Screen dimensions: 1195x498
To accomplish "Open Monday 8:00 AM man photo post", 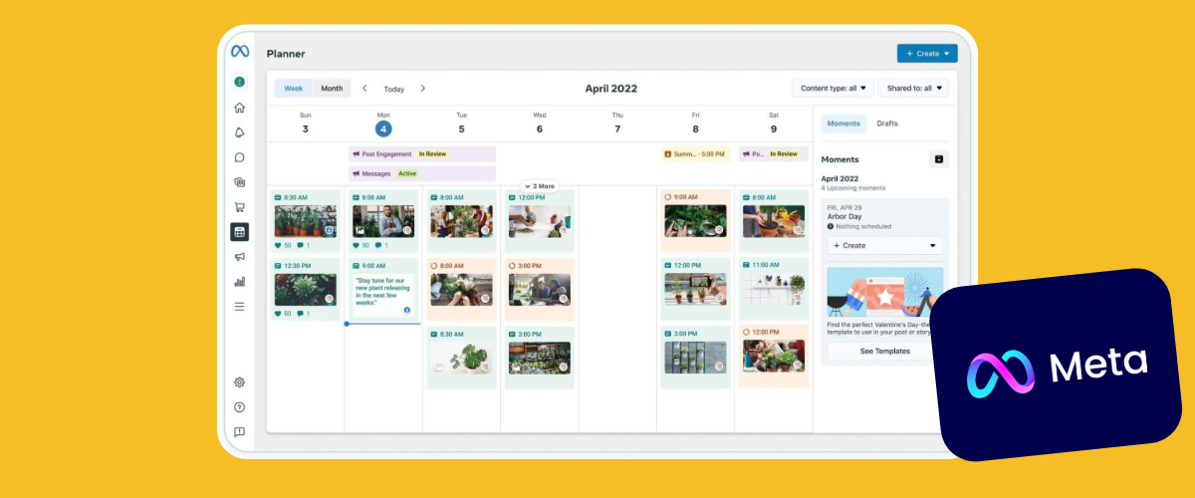I will point(383,221).
